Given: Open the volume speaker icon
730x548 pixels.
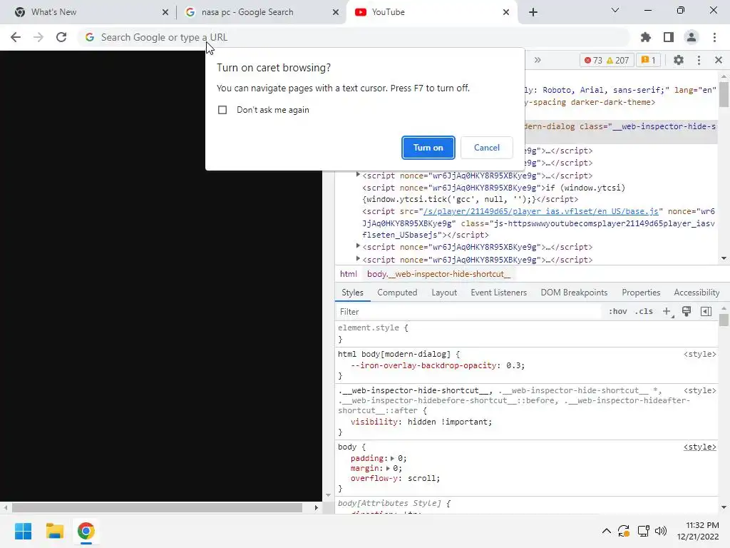Looking at the screenshot, I should click(x=661, y=531).
